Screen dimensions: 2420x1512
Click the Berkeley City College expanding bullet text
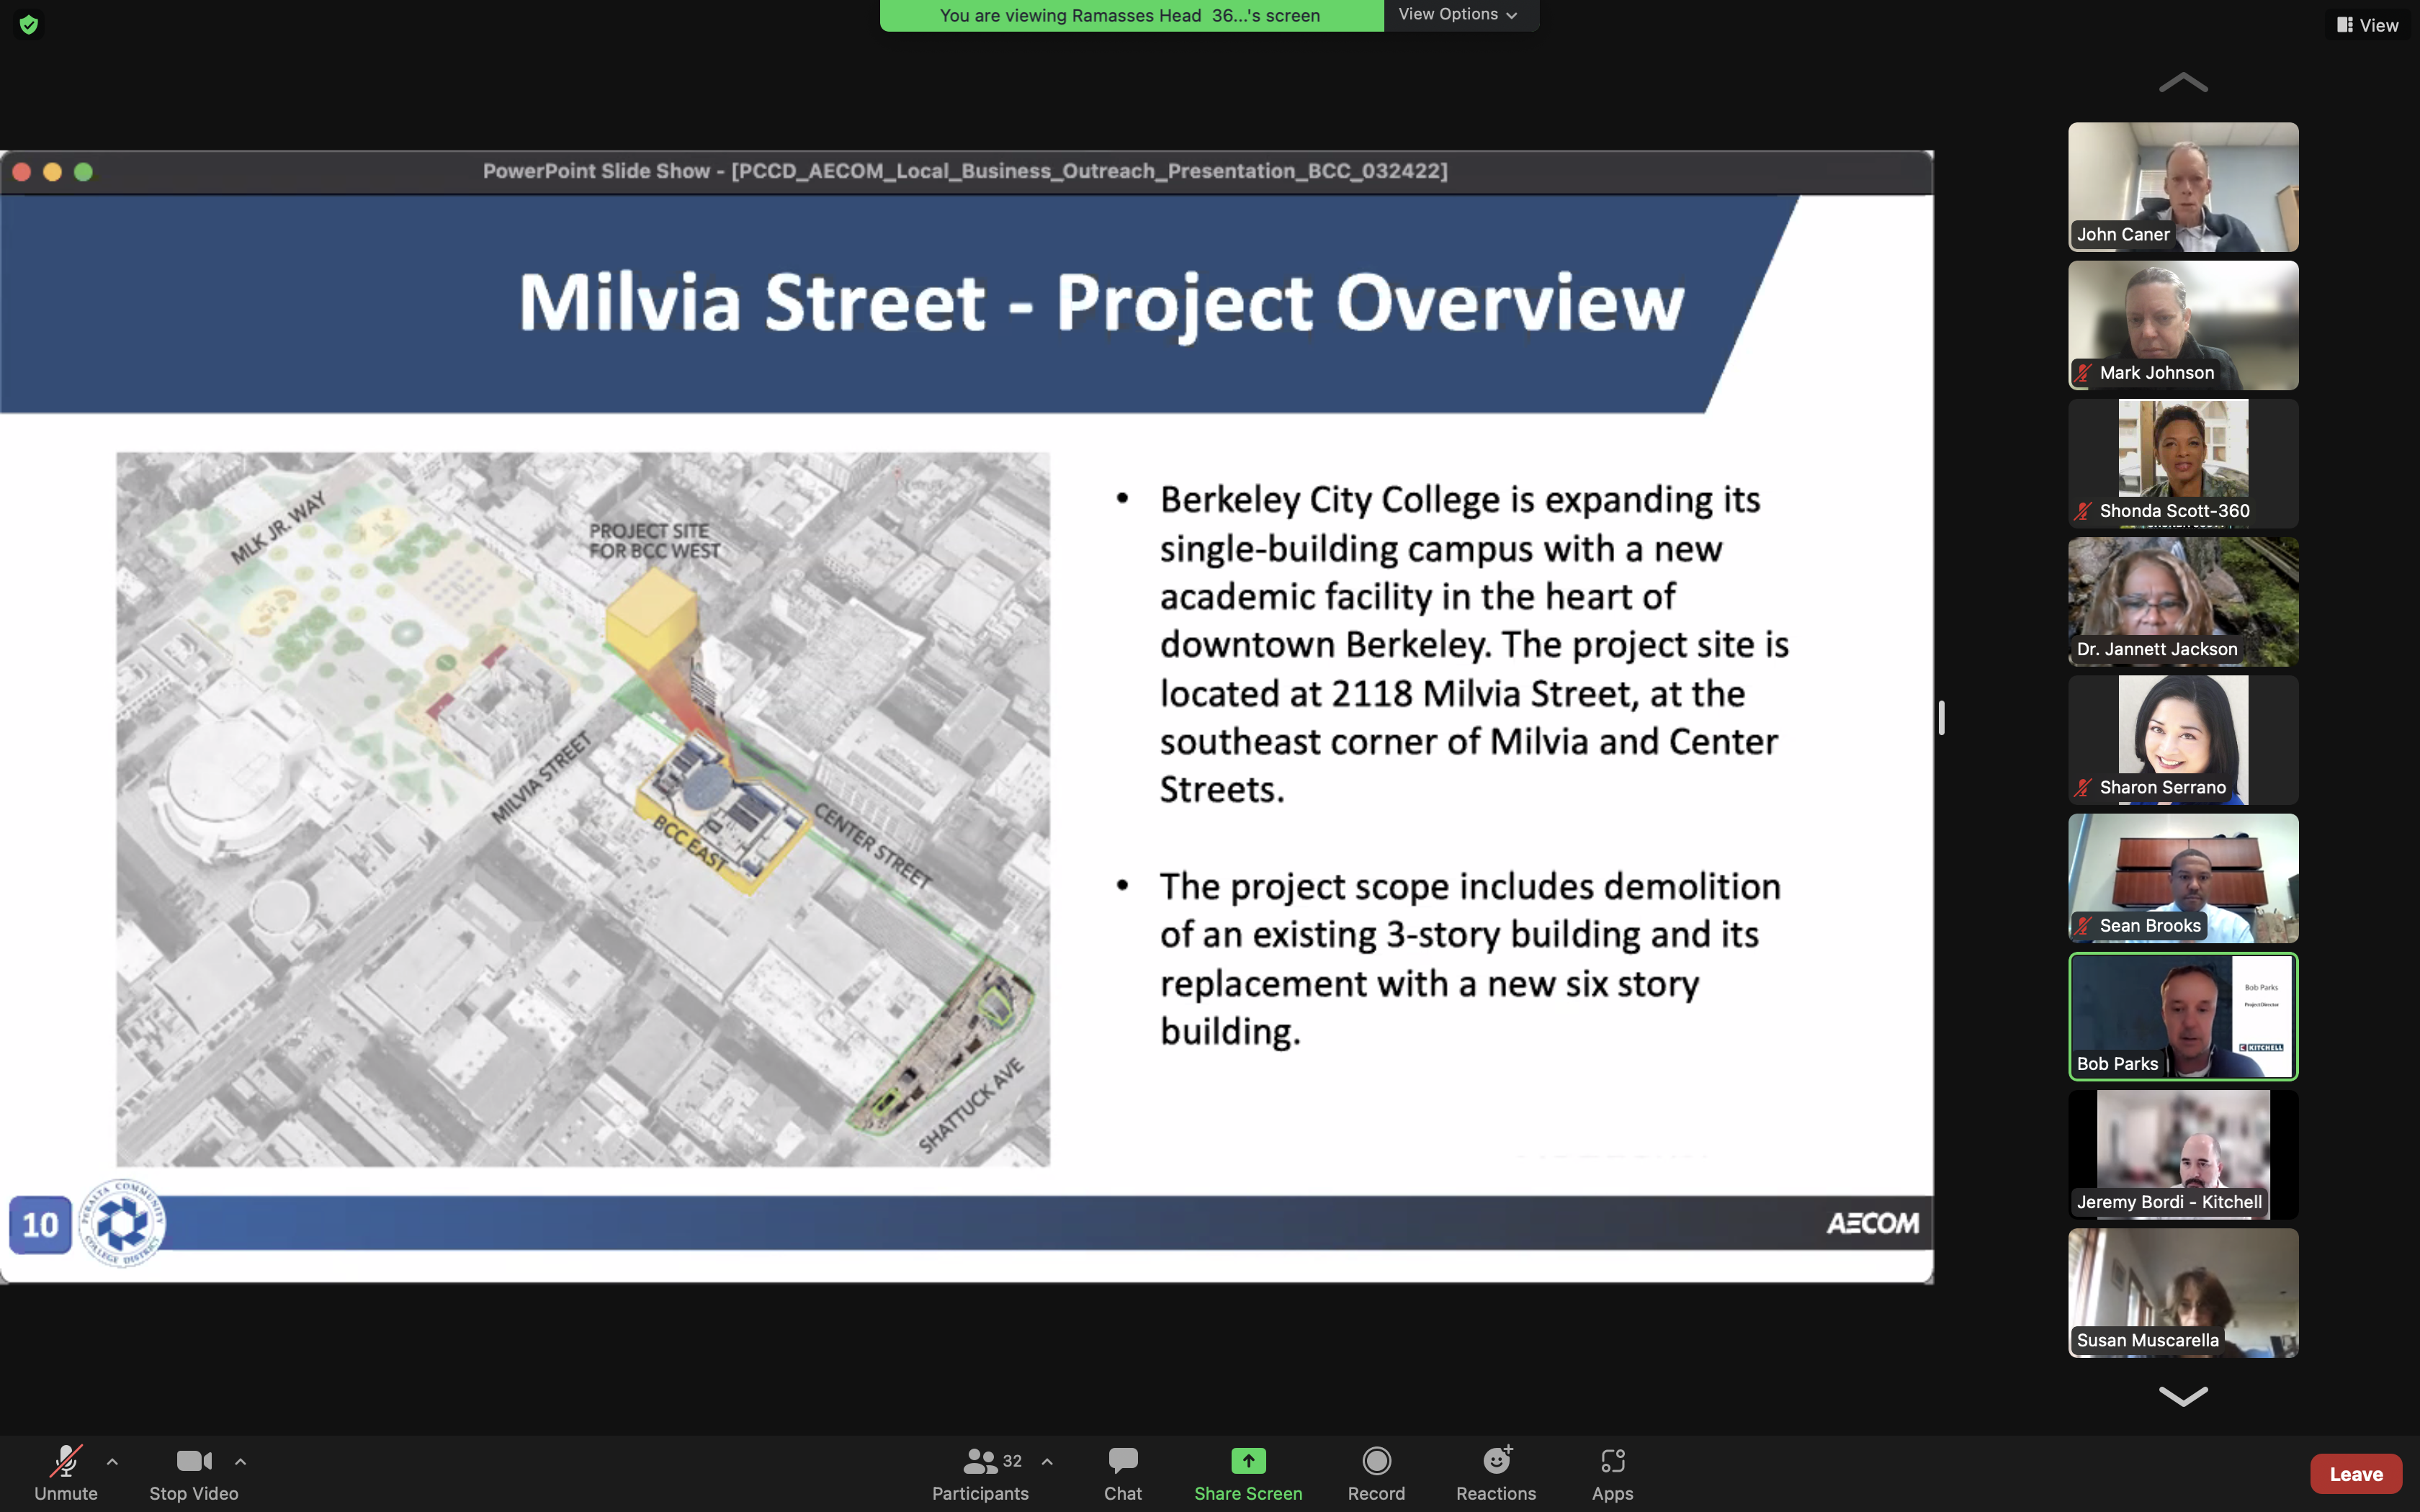coord(1474,645)
